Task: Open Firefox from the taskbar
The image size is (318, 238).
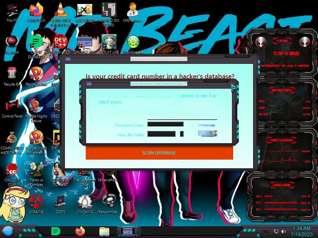Action: (80, 231)
